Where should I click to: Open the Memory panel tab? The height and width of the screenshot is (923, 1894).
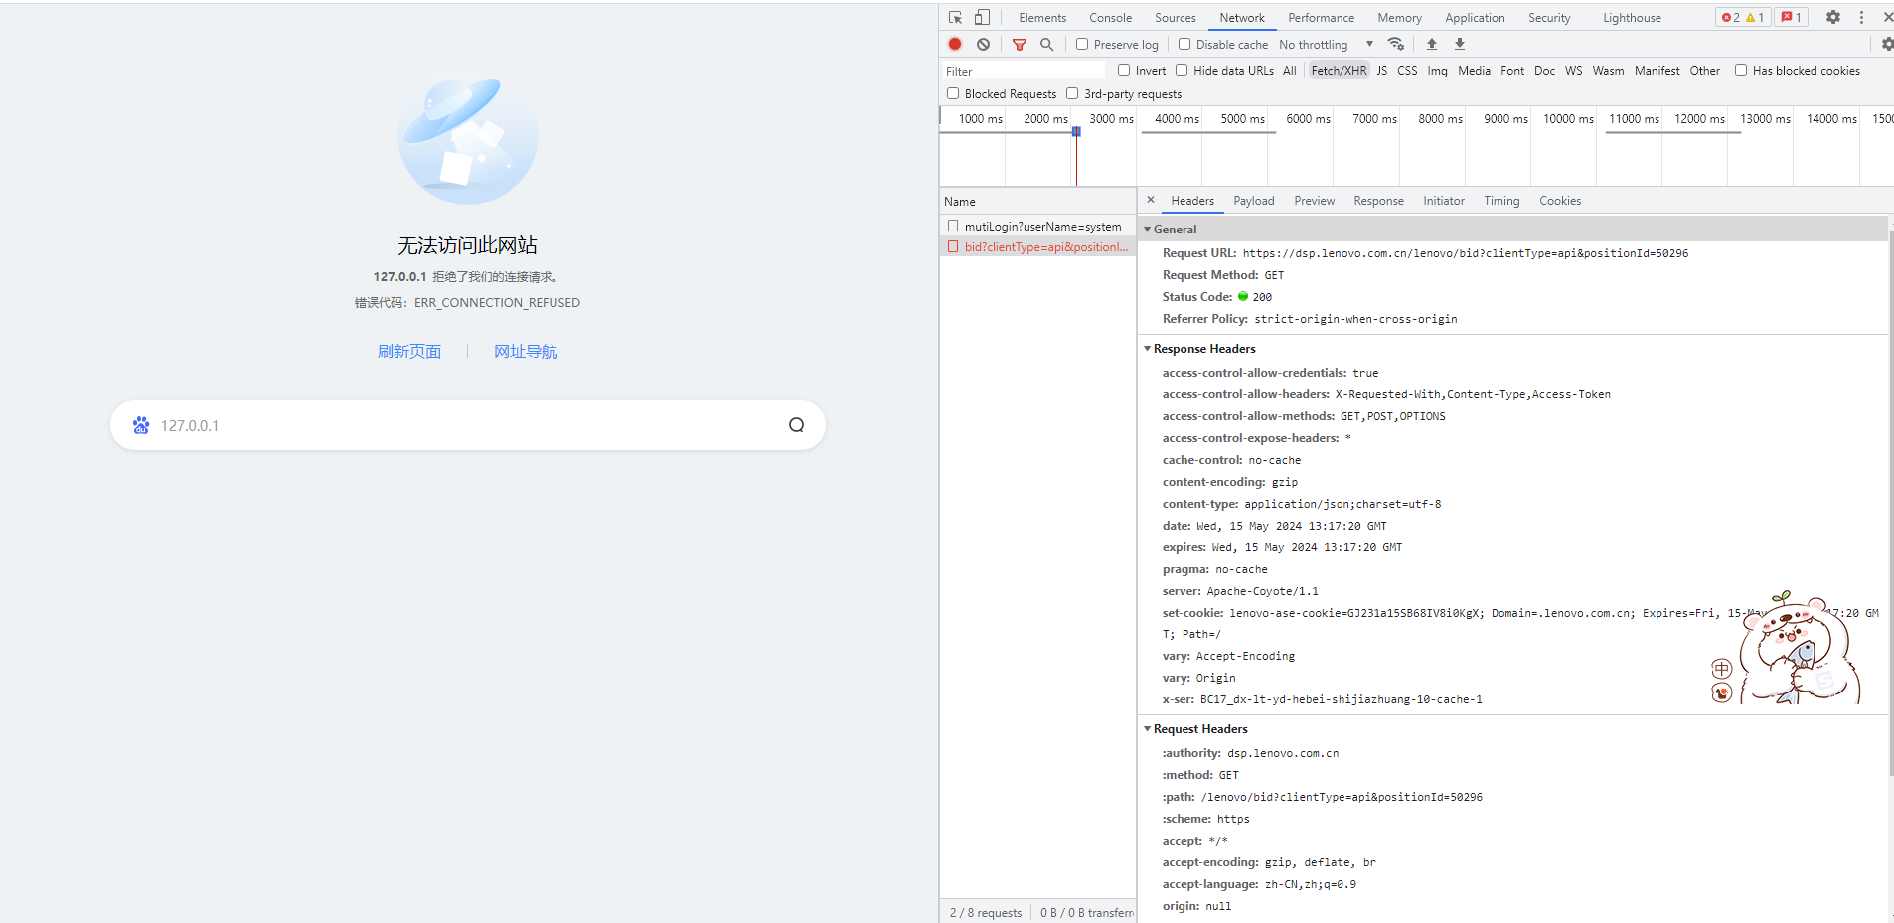click(x=1399, y=18)
